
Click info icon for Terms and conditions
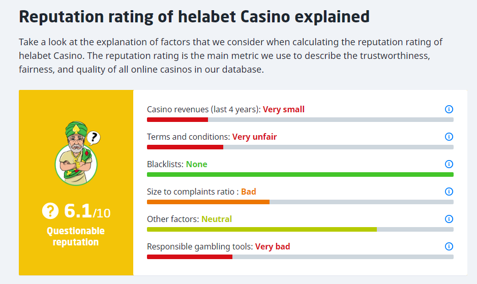click(449, 137)
